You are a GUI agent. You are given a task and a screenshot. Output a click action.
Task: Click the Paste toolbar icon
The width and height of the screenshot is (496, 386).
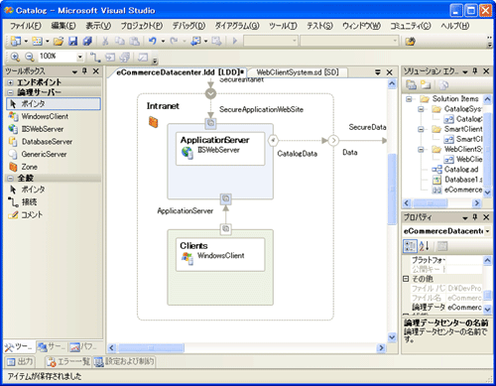(x=134, y=41)
